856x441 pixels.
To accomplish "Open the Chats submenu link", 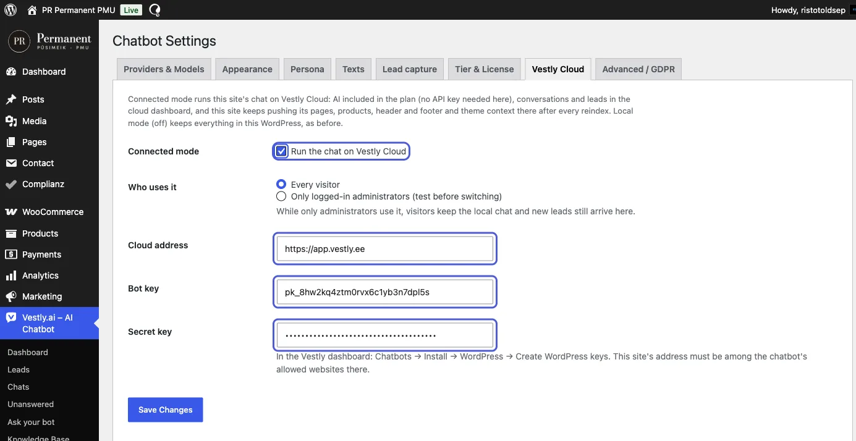I will pyautogui.click(x=19, y=387).
